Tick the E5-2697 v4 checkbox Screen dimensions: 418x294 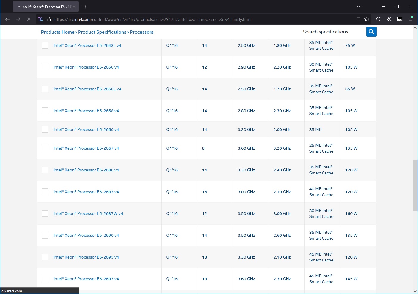click(45, 279)
